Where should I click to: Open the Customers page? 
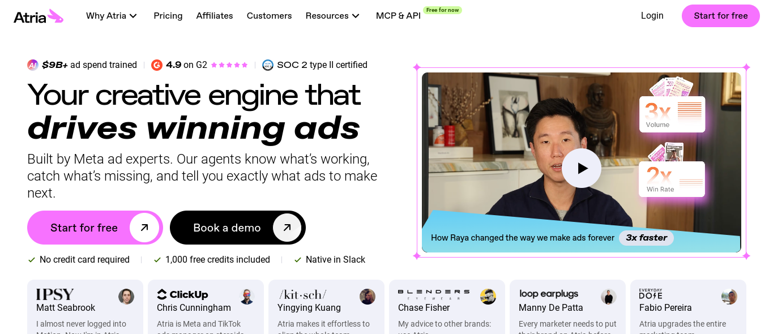pos(269,16)
